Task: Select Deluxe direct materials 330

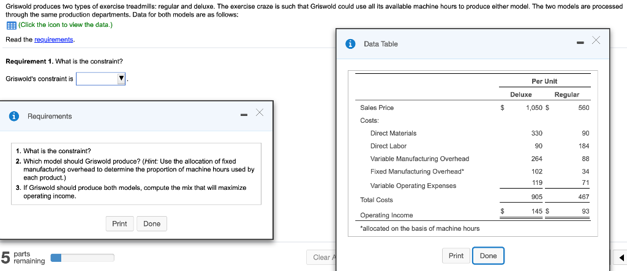Action: coord(537,133)
